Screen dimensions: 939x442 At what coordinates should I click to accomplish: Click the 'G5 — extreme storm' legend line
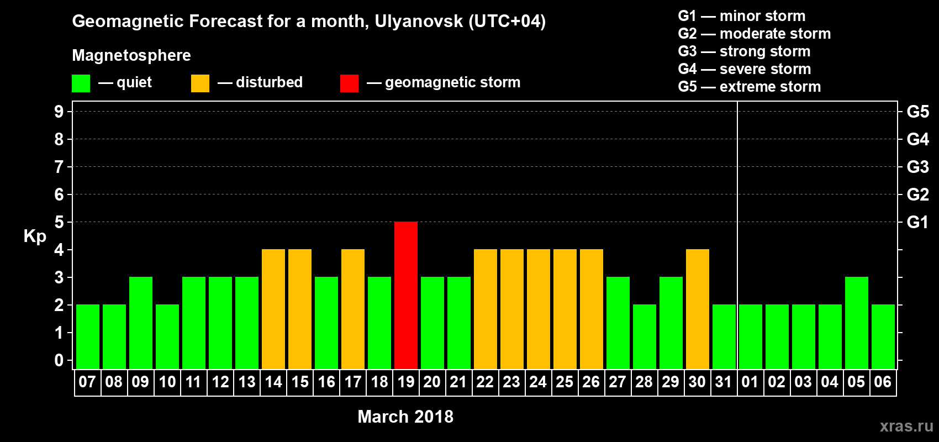pyautogui.click(x=750, y=87)
